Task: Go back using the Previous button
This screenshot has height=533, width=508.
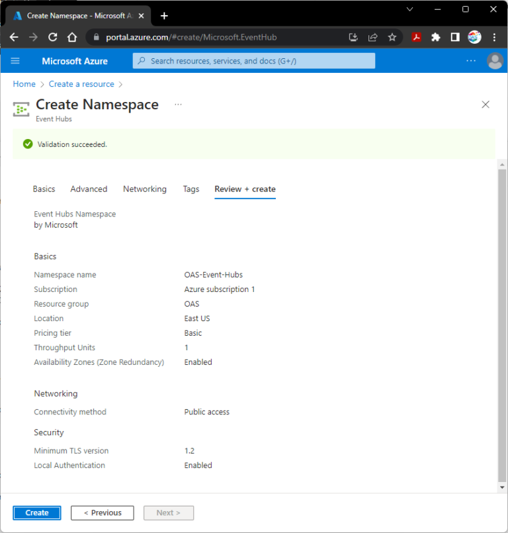Action: [x=102, y=512]
